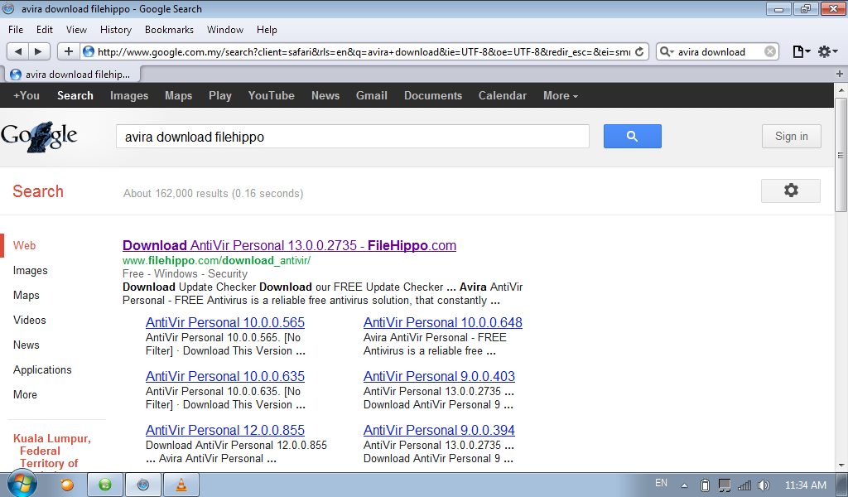
Task: Go back with the Safari back arrow
Action: pyautogui.click(x=18, y=51)
